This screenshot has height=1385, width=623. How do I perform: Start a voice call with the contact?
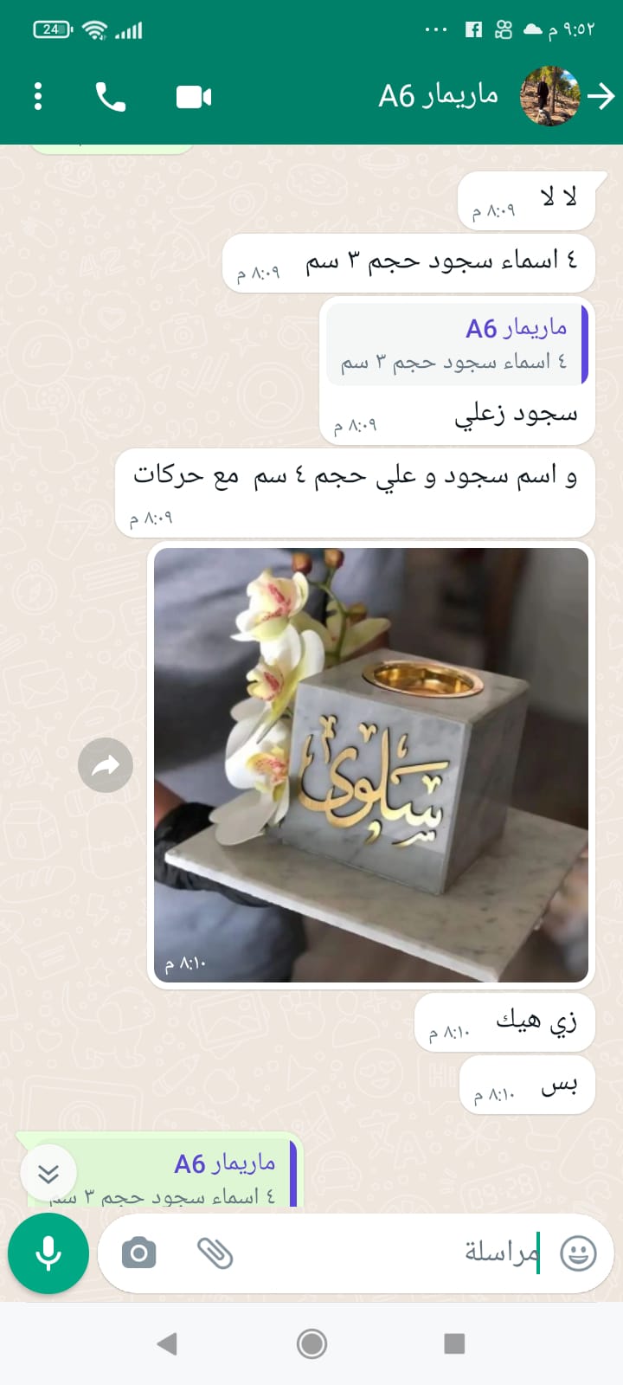pos(111,97)
